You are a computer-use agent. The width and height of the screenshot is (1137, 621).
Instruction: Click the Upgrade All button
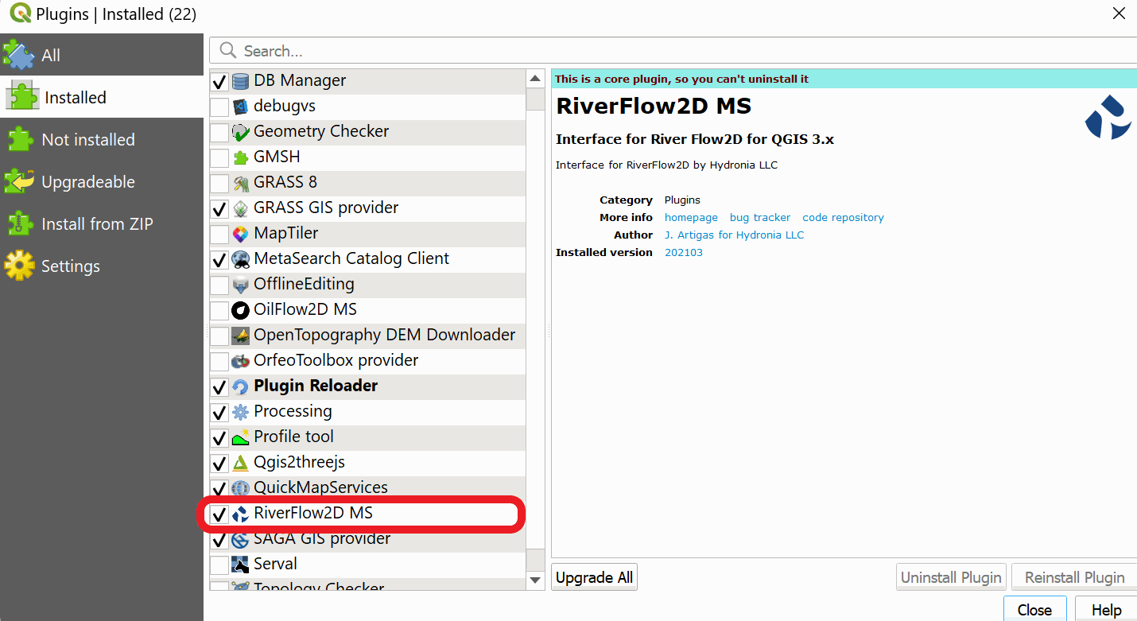pos(594,577)
